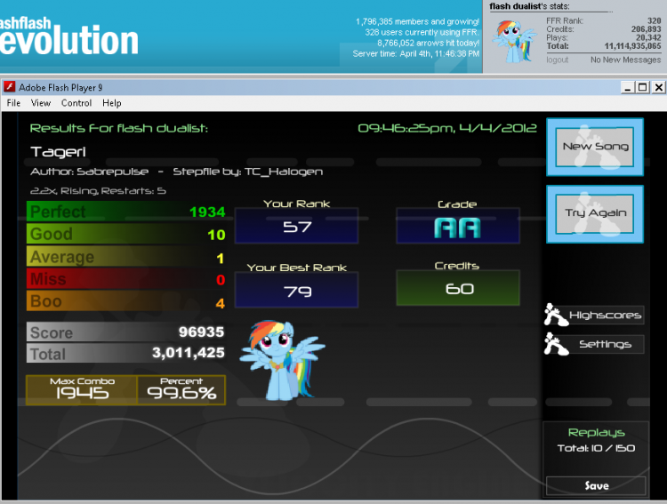Click the FFR Rank value 320
The width and height of the screenshot is (667, 504).
pos(654,20)
